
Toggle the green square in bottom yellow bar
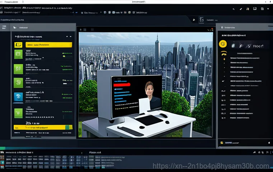(67, 127)
